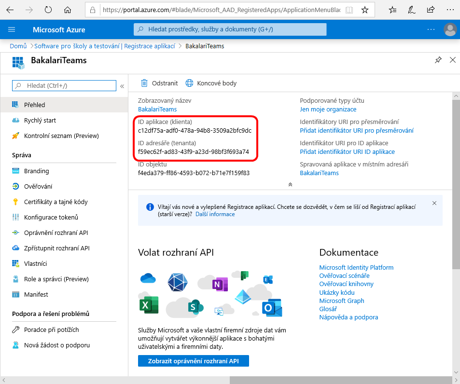Collapse the essentials section double chevron
This screenshot has width=460, height=384.
290,184
